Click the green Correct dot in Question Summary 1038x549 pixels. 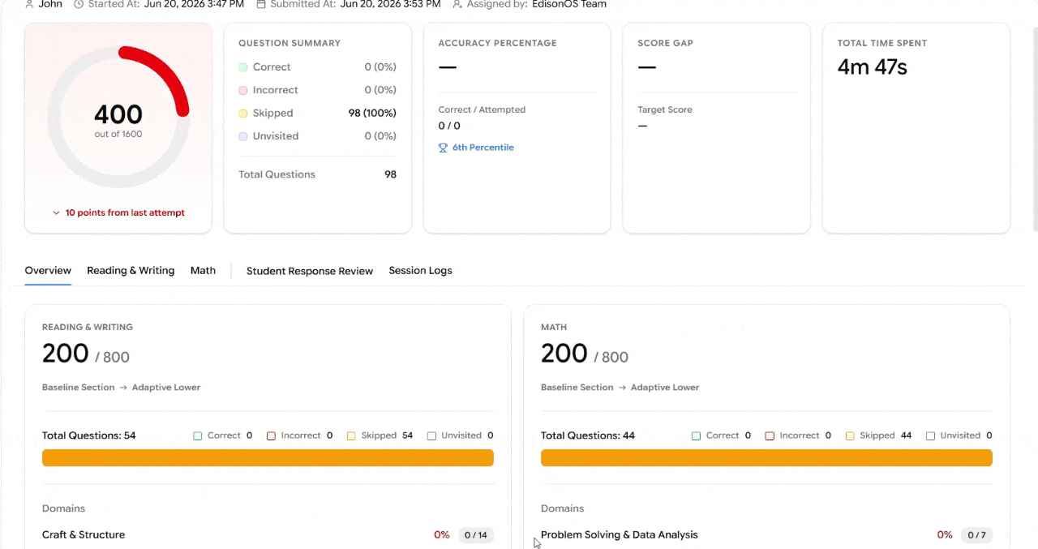click(243, 67)
